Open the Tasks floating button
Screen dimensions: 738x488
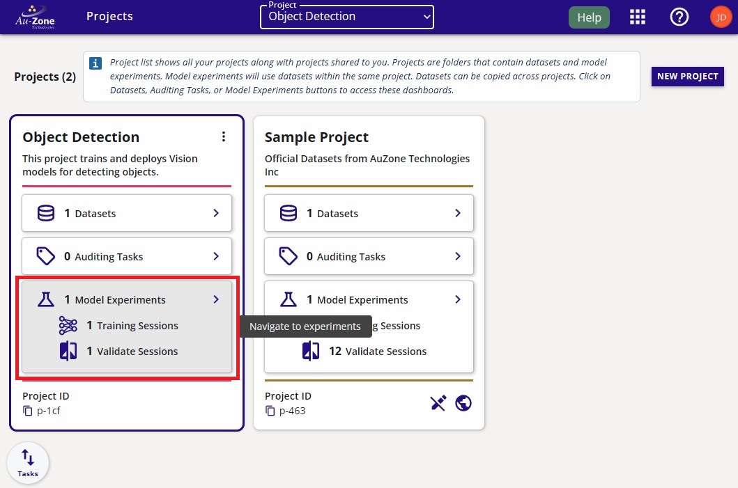28,462
